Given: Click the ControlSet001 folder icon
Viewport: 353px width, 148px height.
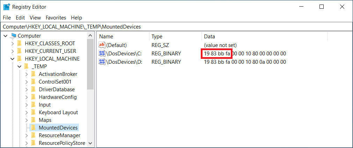Looking at the screenshot, I should tap(33, 82).
